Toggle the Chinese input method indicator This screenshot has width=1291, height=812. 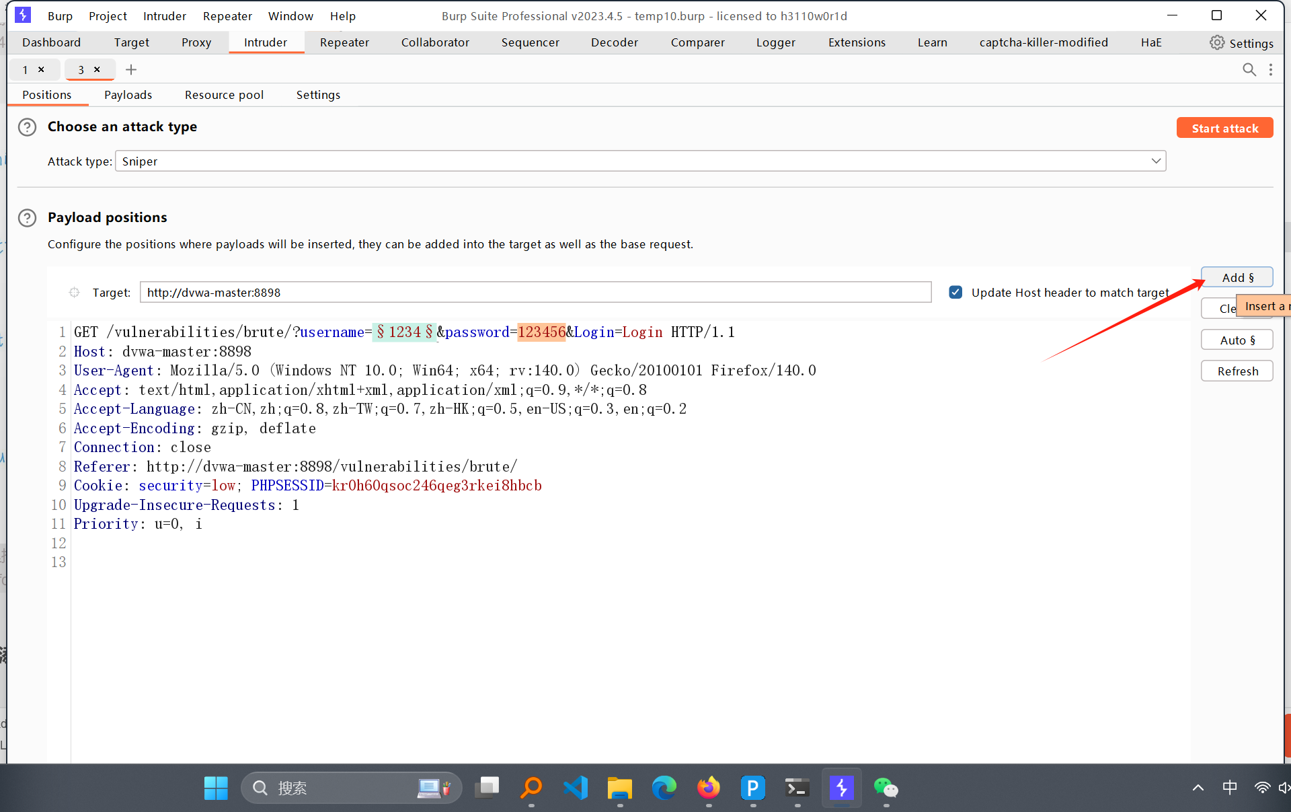[1230, 788]
